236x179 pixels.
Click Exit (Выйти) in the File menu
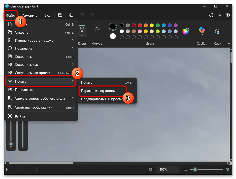tap(20, 116)
